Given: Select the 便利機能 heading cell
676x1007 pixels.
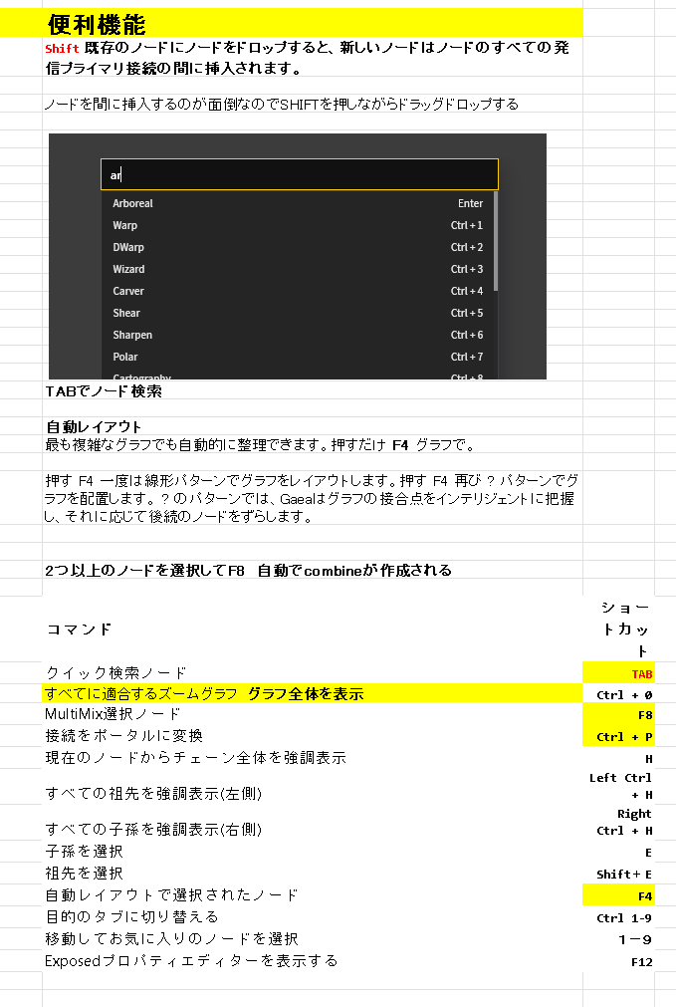Looking at the screenshot, I should pos(313,24).
